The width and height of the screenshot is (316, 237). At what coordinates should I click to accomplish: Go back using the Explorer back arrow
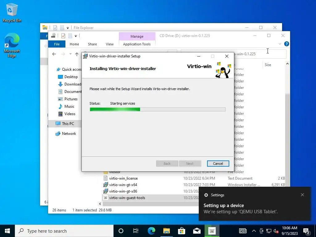click(54, 54)
